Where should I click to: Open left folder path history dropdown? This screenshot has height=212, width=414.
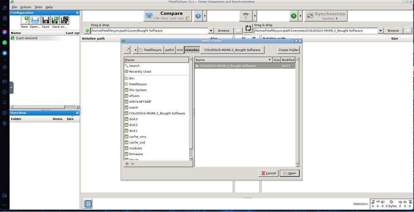pos(211,31)
